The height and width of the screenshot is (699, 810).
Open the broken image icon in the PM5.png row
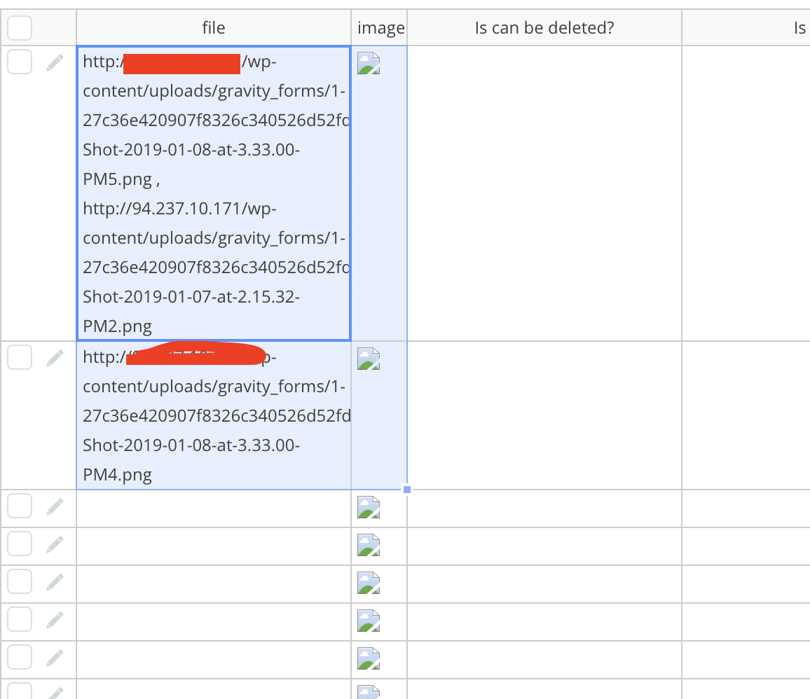click(369, 63)
